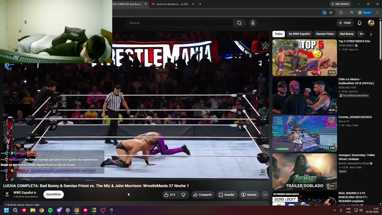Open the Top 5 STREETBEEFS KOs thumbnail

point(304,58)
